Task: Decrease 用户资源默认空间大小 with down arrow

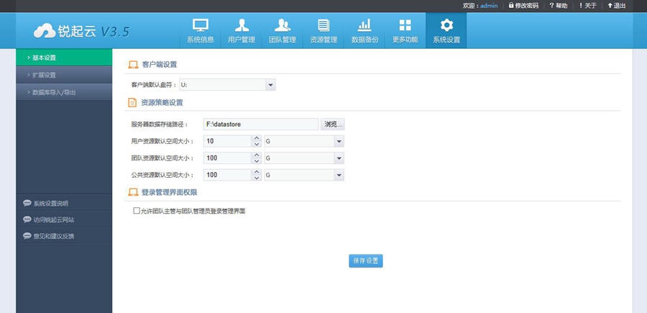Action: click(257, 144)
